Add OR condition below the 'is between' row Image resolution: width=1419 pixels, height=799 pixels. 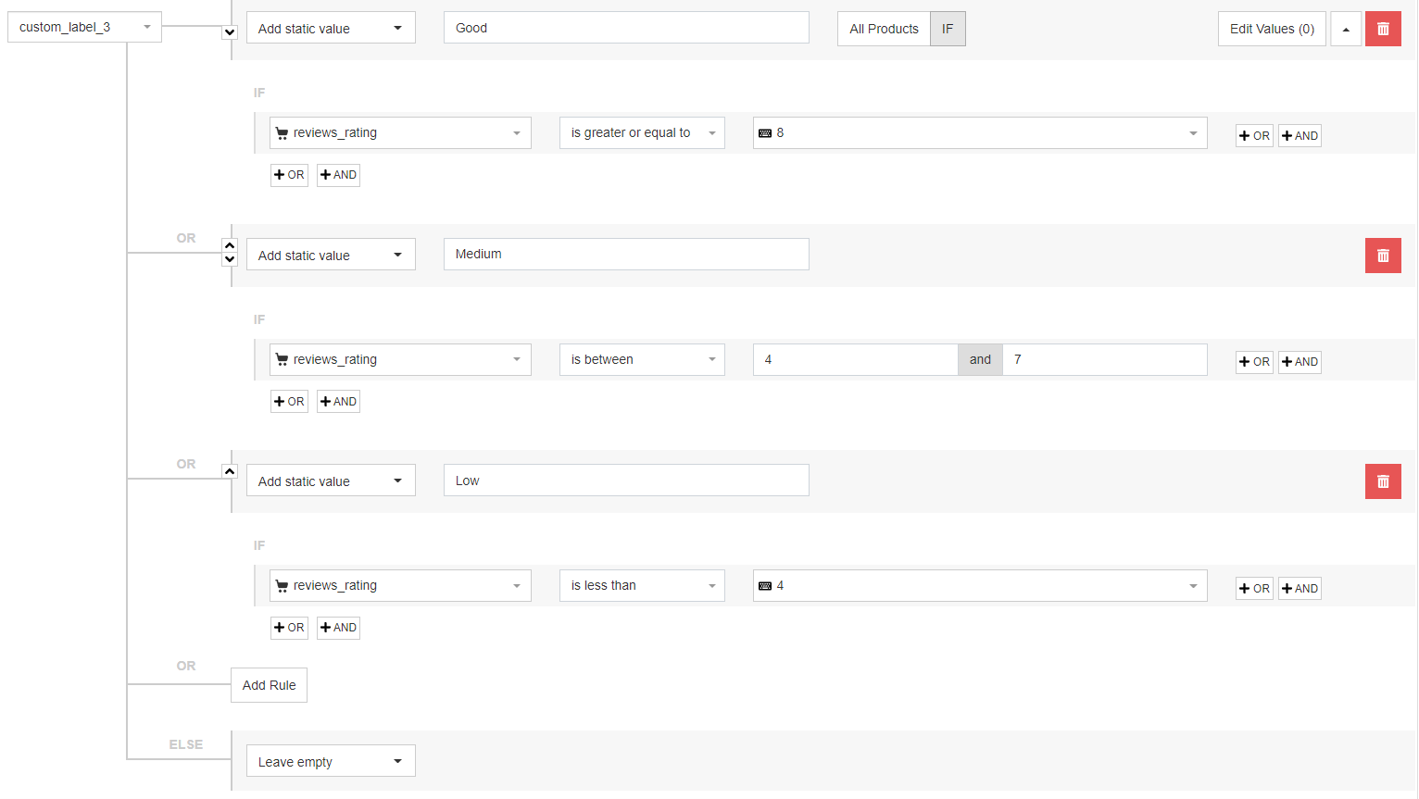pyautogui.click(x=289, y=402)
